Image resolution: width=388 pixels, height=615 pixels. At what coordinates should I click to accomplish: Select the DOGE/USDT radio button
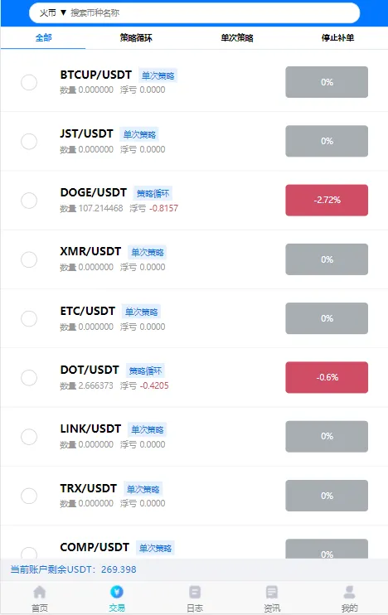coord(29,201)
